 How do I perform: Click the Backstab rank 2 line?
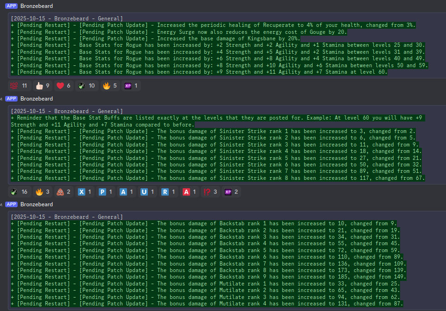click(205, 230)
